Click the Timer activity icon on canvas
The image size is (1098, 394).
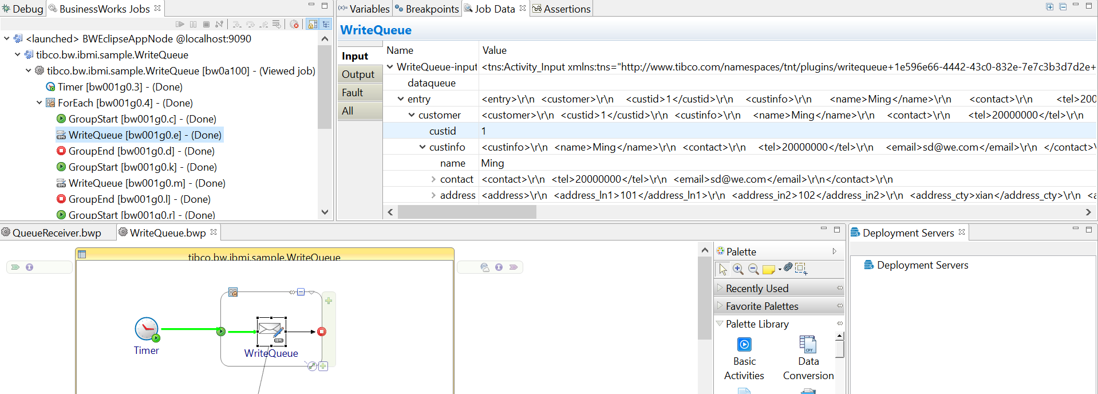[x=147, y=329]
